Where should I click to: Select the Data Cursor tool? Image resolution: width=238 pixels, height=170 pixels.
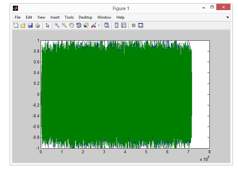click(x=86, y=25)
